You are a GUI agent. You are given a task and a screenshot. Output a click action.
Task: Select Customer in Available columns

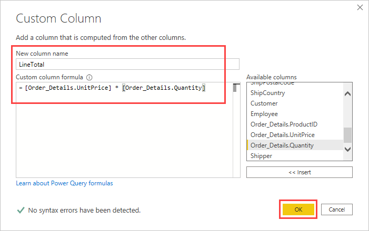point(264,103)
